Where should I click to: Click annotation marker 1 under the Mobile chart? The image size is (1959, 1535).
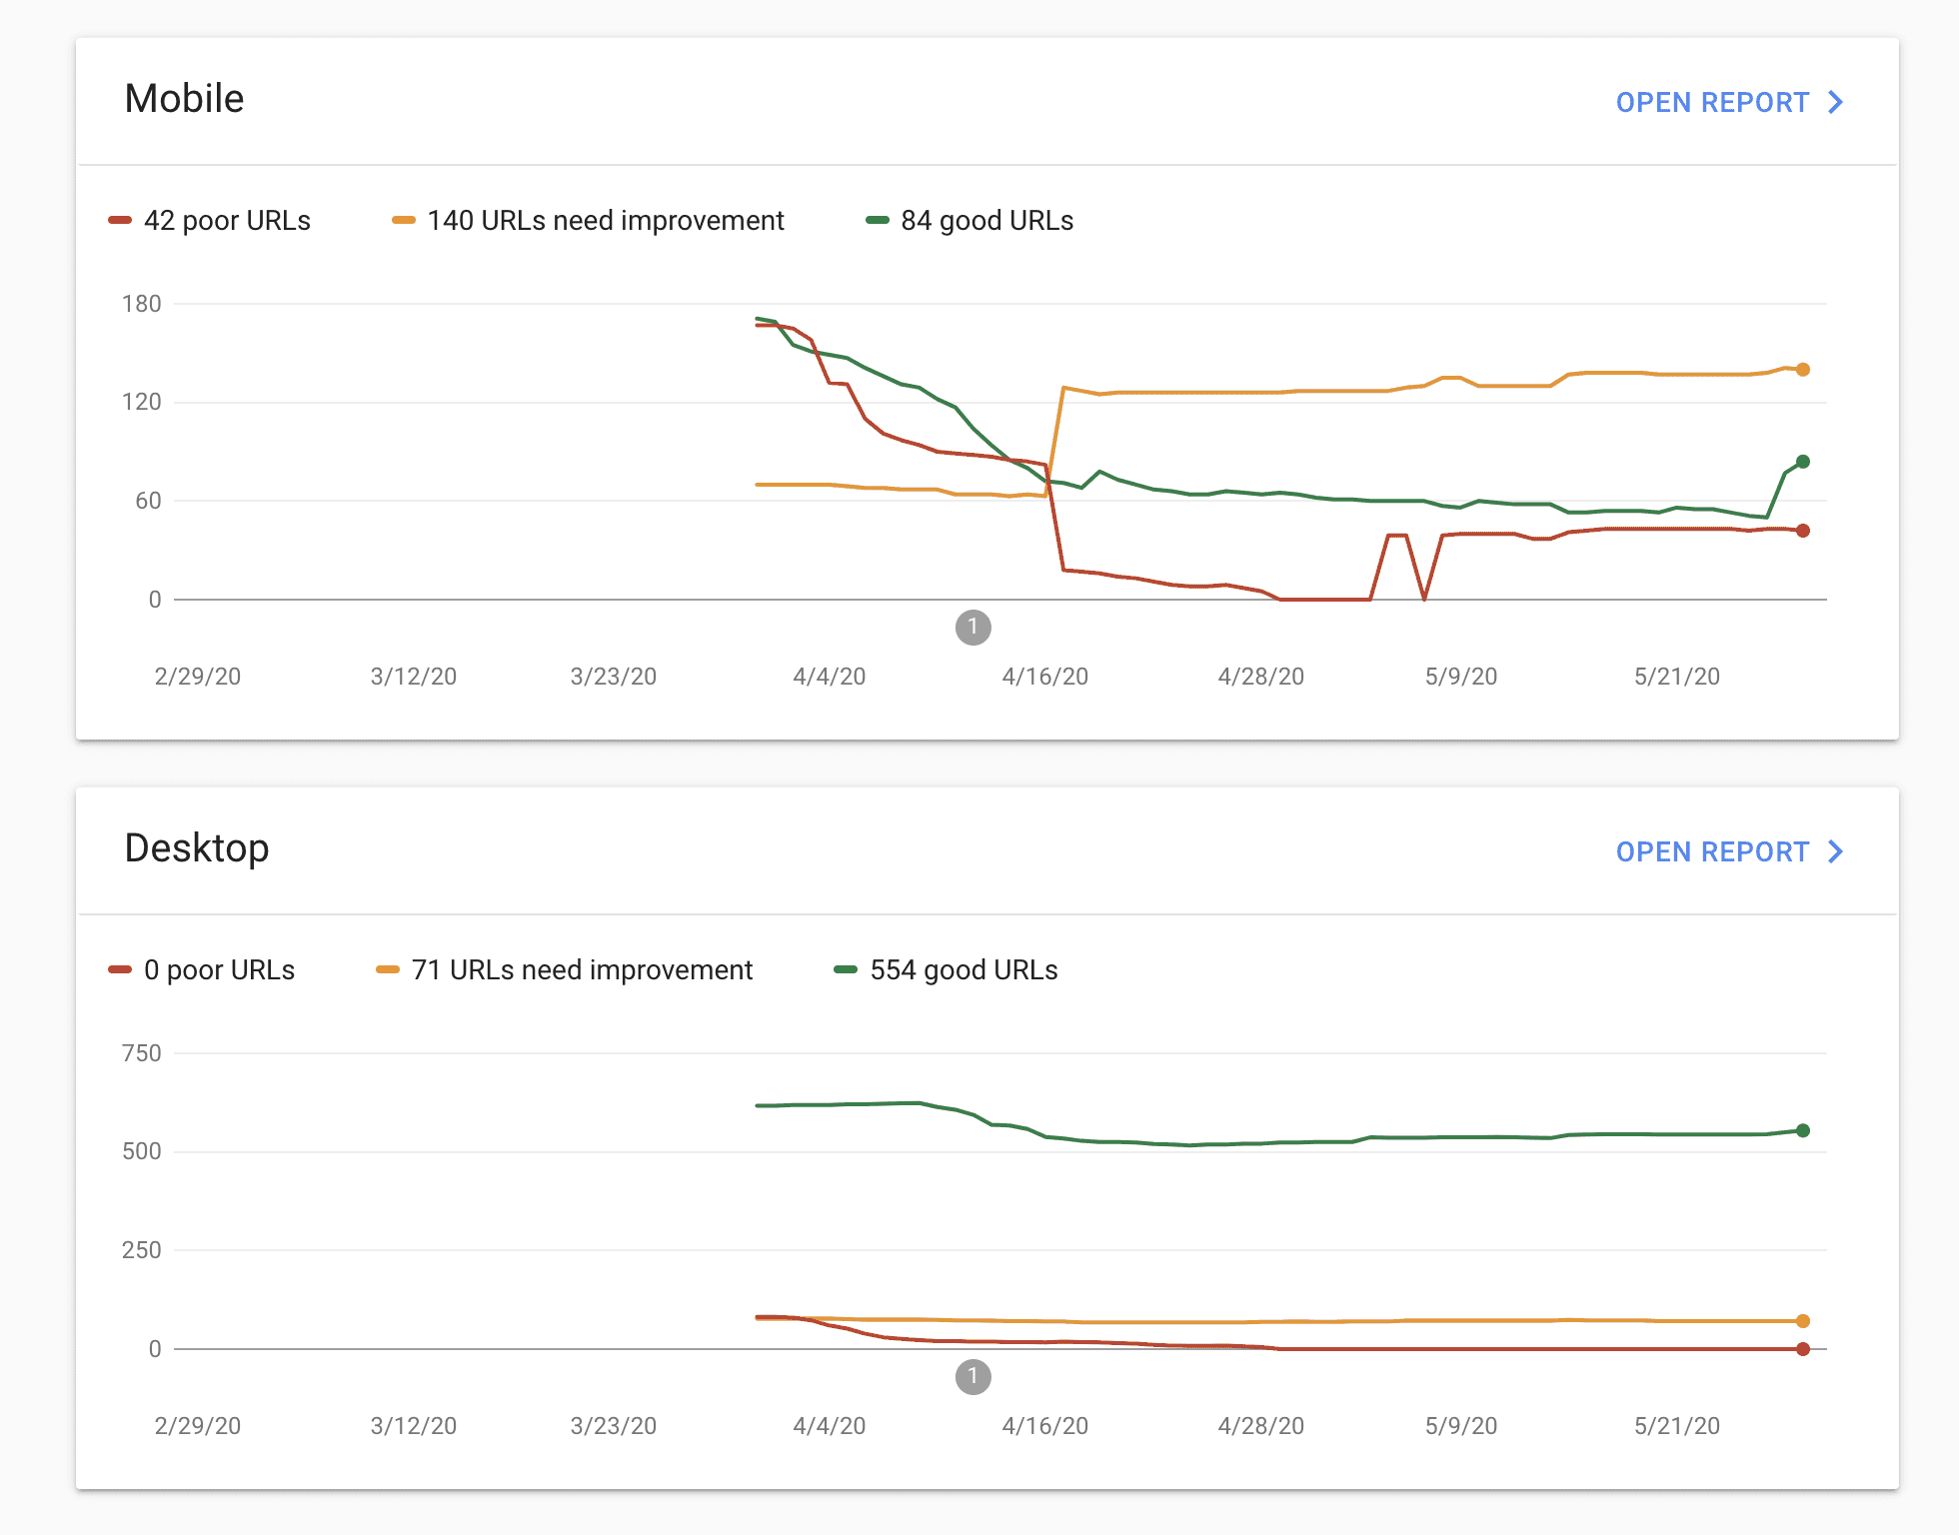[x=974, y=628]
